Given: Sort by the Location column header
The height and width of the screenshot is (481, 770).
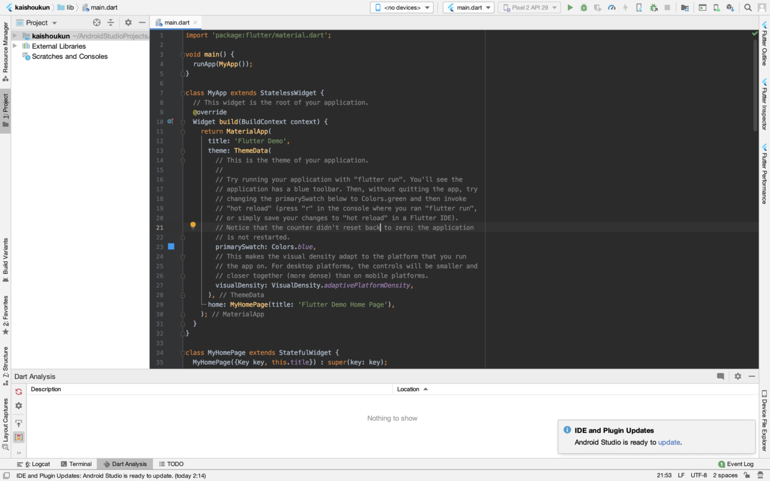Looking at the screenshot, I should click(412, 389).
